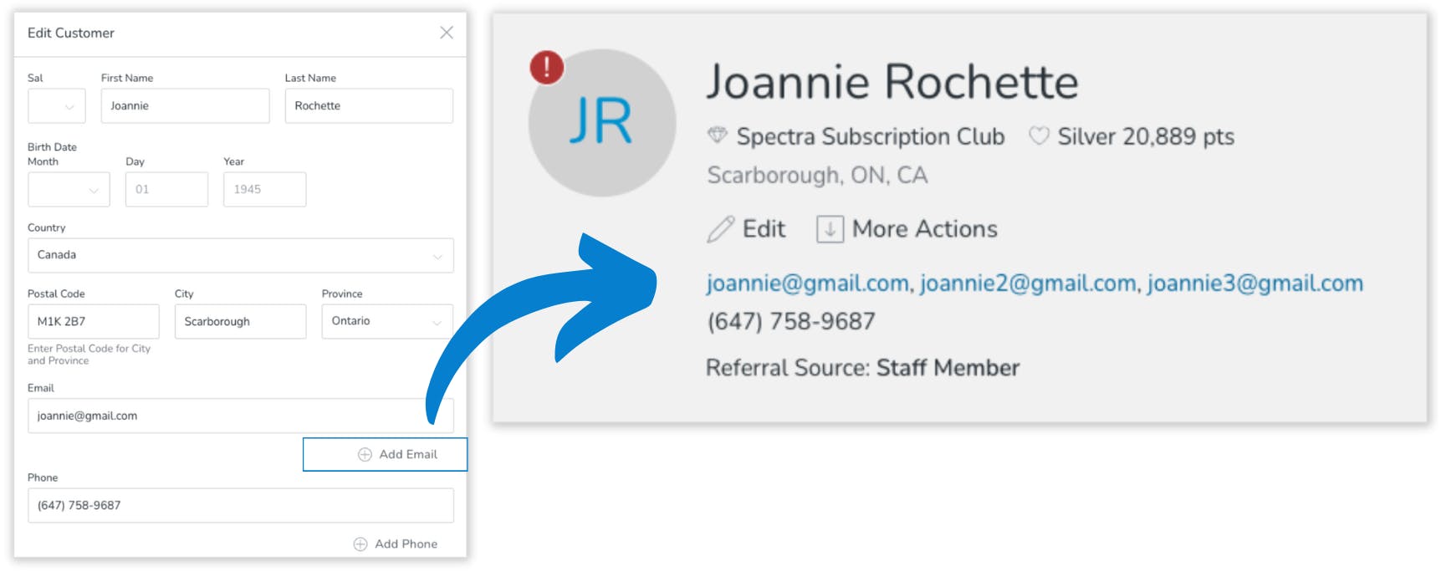Click the Edit Customer dialog title
Viewport: 1441px width, 572px height.
pyautogui.click(x=71, y=33)
